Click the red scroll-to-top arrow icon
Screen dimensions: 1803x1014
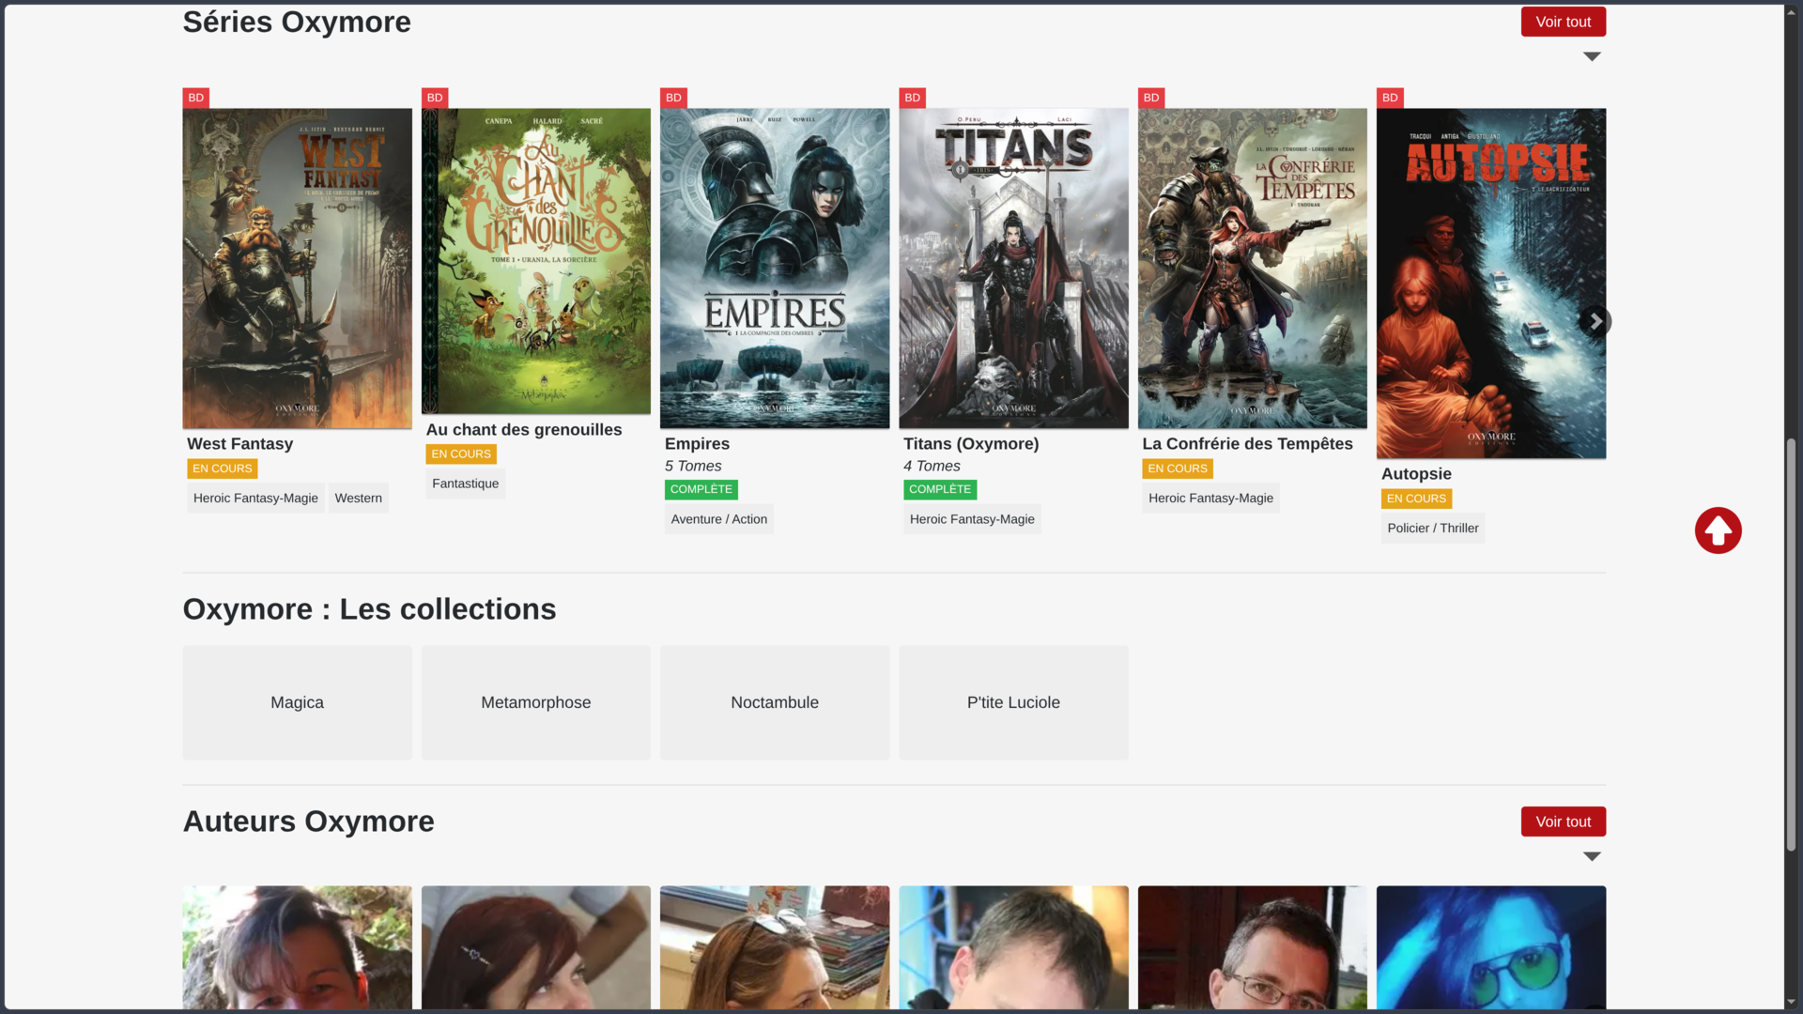coord(1718,530)
